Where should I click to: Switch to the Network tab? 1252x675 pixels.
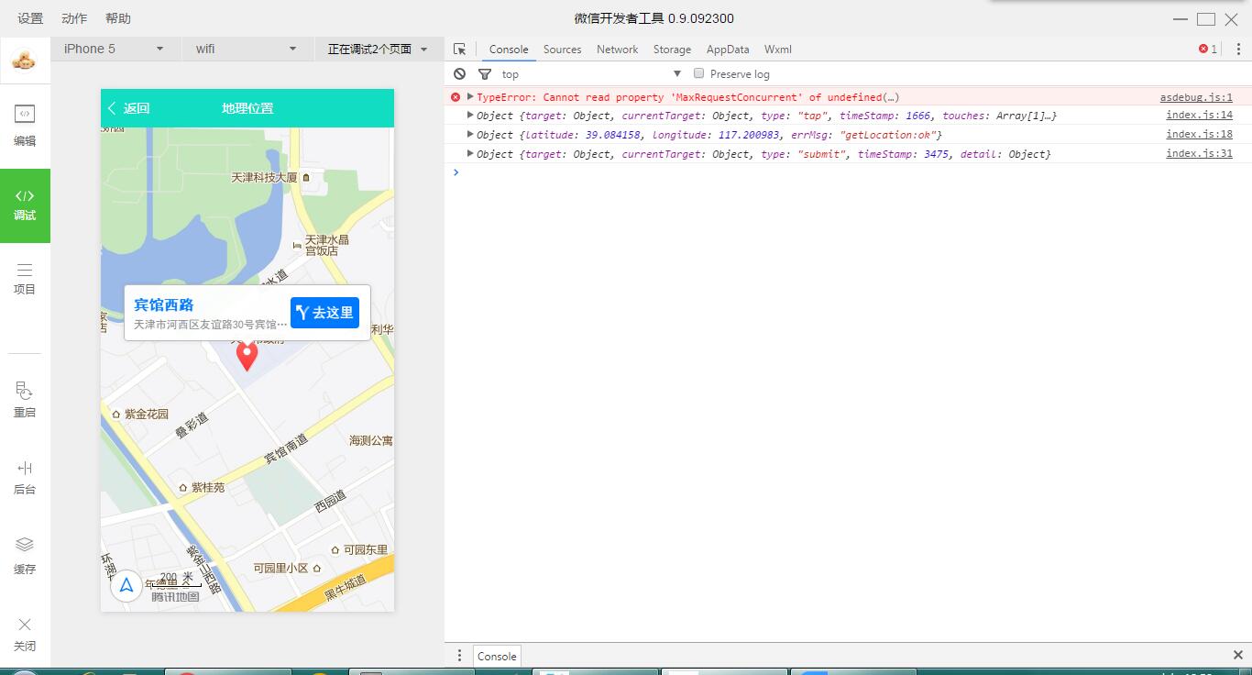[x=617, y=50]
